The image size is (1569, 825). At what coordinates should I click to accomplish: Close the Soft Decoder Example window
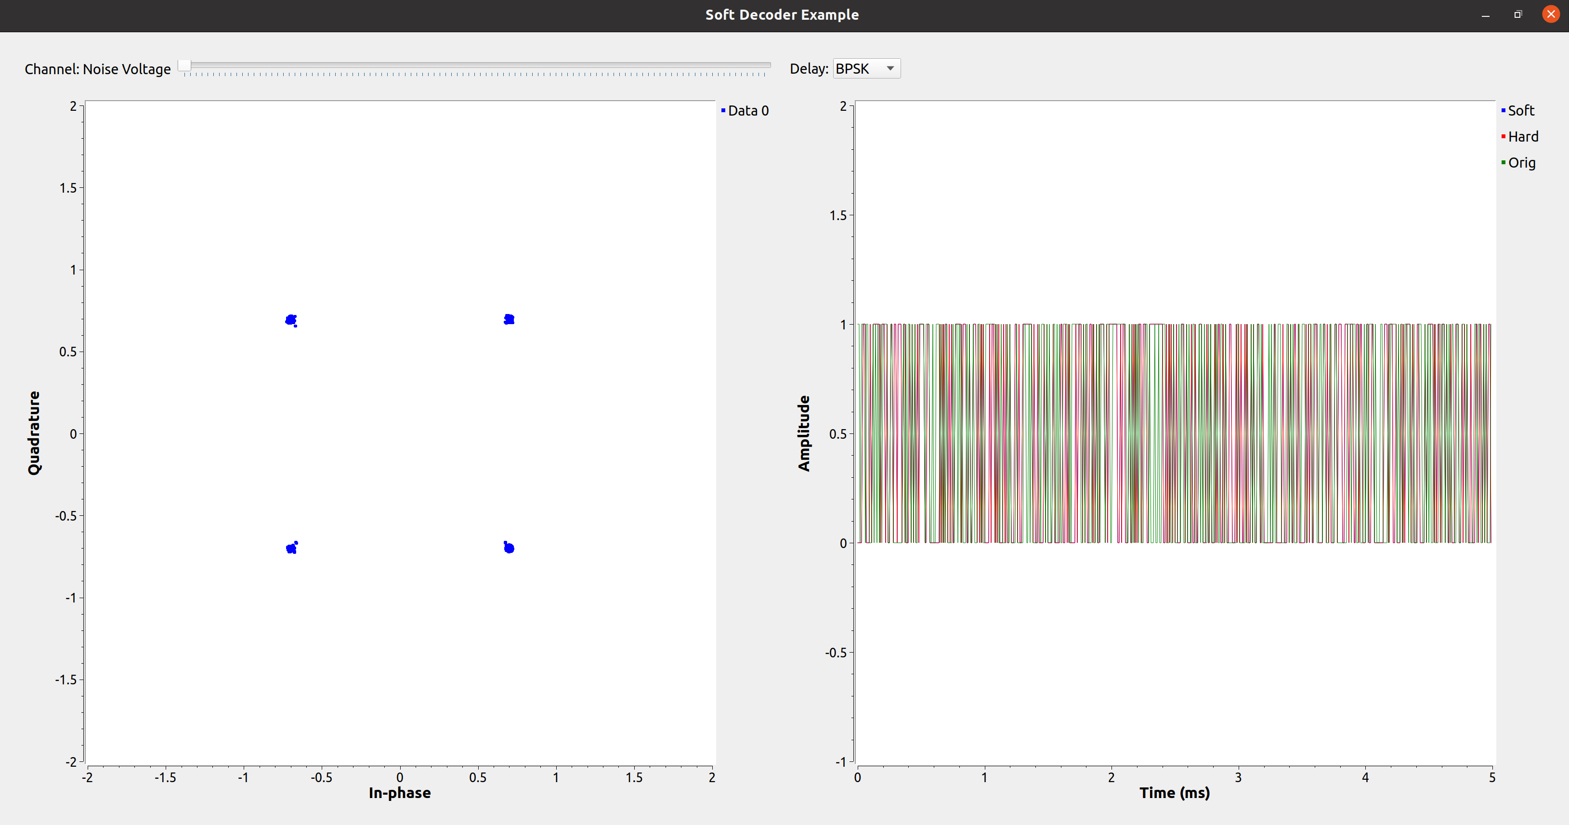point(1551,14)
